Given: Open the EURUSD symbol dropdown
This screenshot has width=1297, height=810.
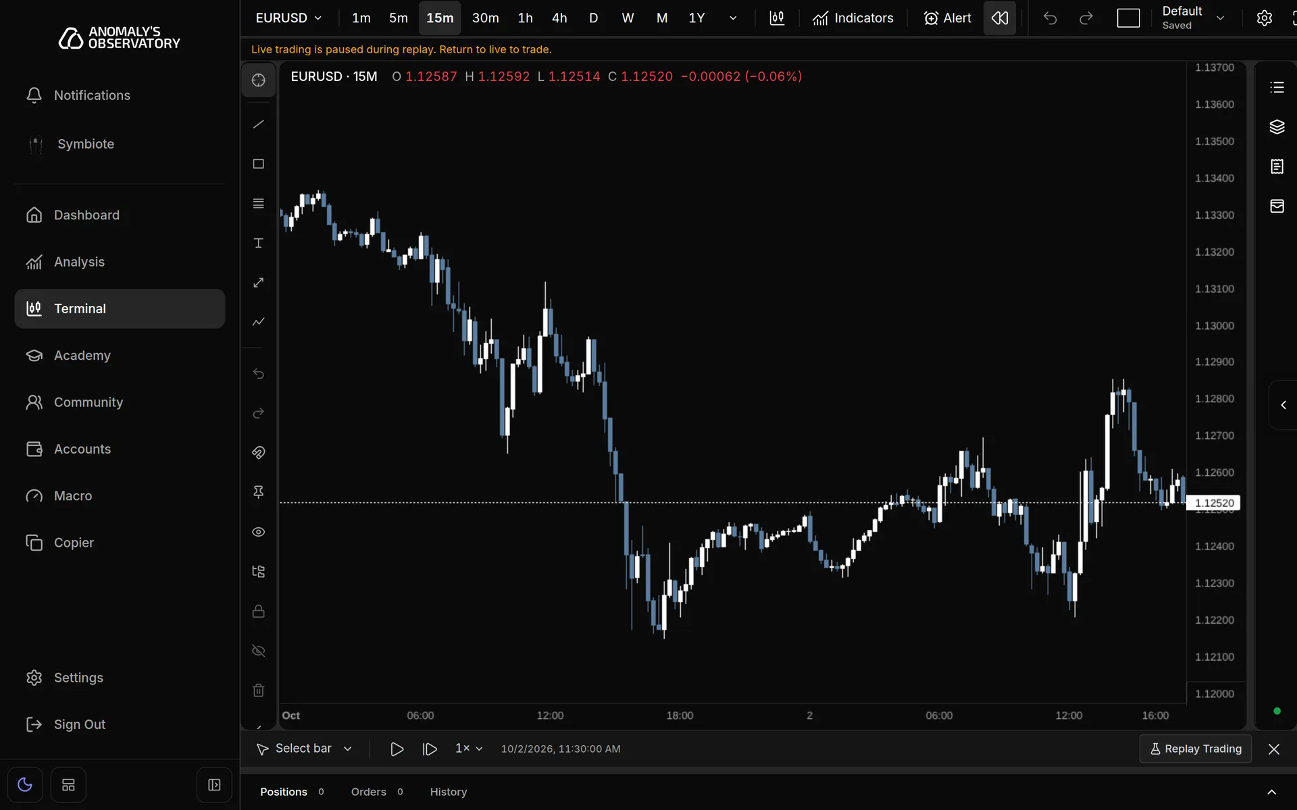Looking at the screenshot, I should pyautogui.click(x=288, y=18).
